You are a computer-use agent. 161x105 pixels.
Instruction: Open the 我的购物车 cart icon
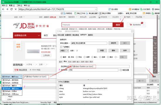point(131,25)
